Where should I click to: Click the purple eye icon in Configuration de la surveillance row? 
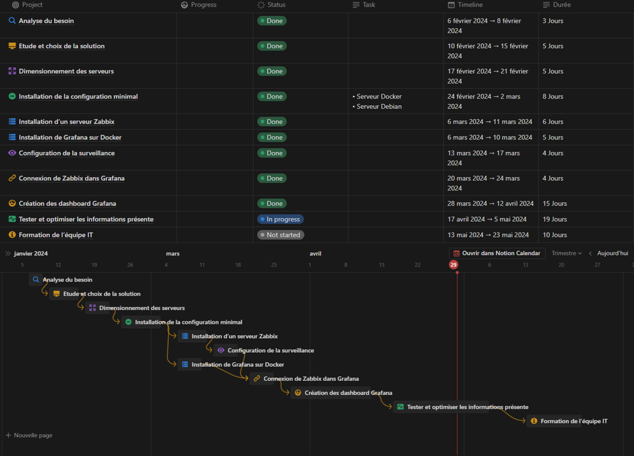12,153
